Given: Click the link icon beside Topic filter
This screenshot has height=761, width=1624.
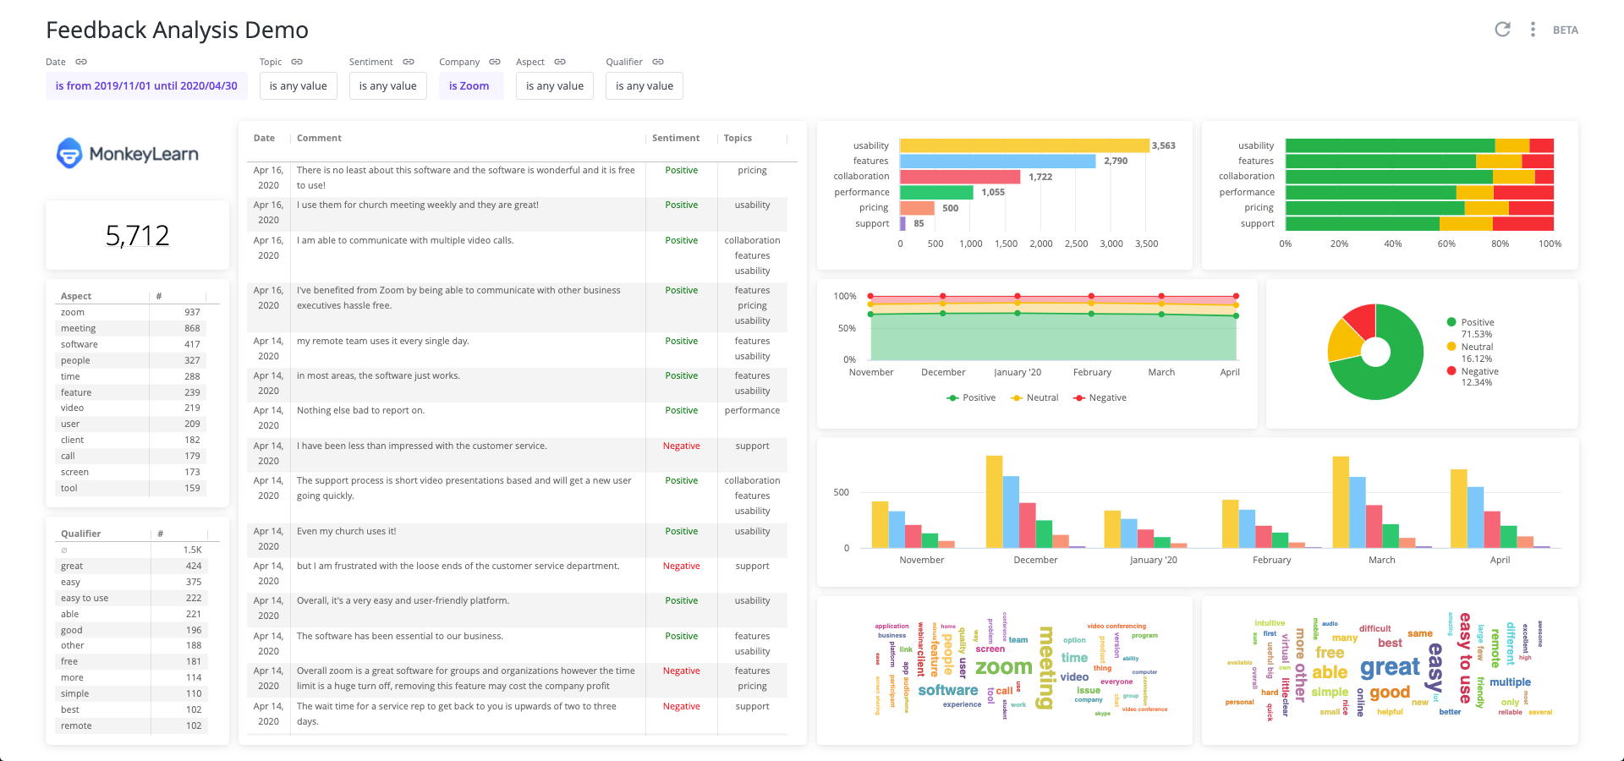Looking at the screenshot, I should point(297,62).
